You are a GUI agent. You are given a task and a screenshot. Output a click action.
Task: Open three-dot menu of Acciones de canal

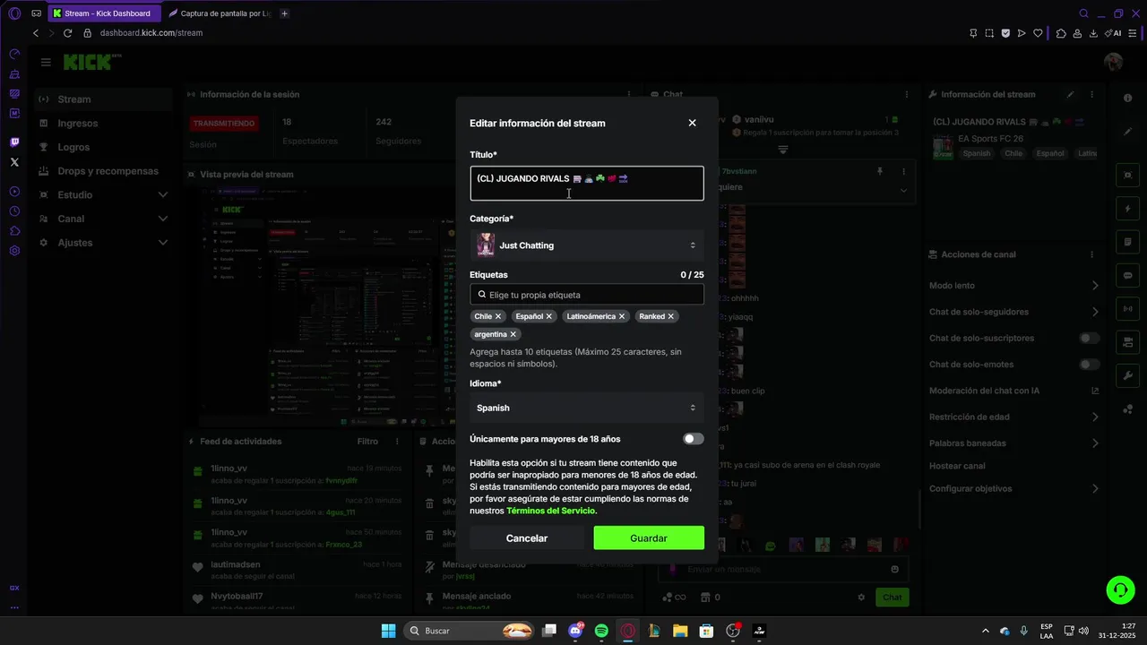1091,254
